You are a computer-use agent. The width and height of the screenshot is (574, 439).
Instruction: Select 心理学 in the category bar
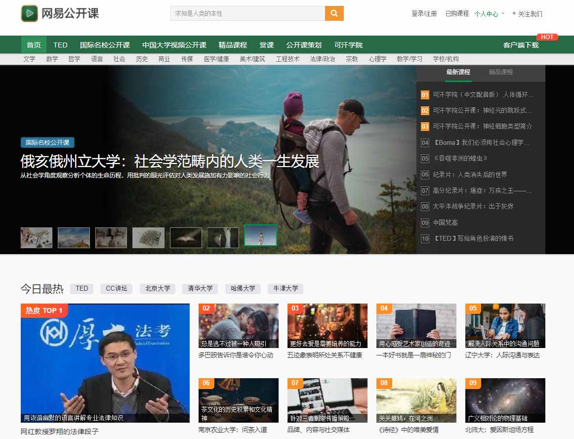click(377, 58)
